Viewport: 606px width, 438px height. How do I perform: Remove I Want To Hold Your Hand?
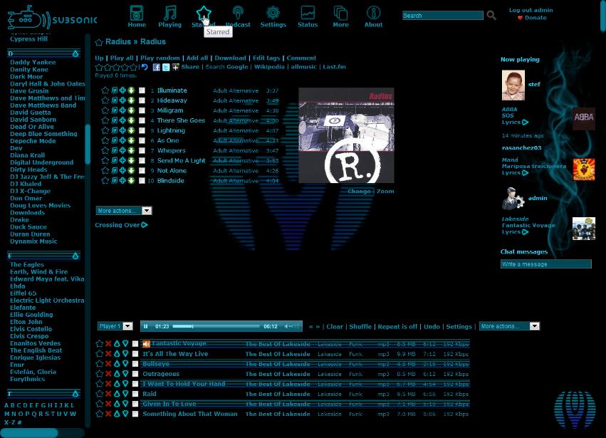click(108, 384)
